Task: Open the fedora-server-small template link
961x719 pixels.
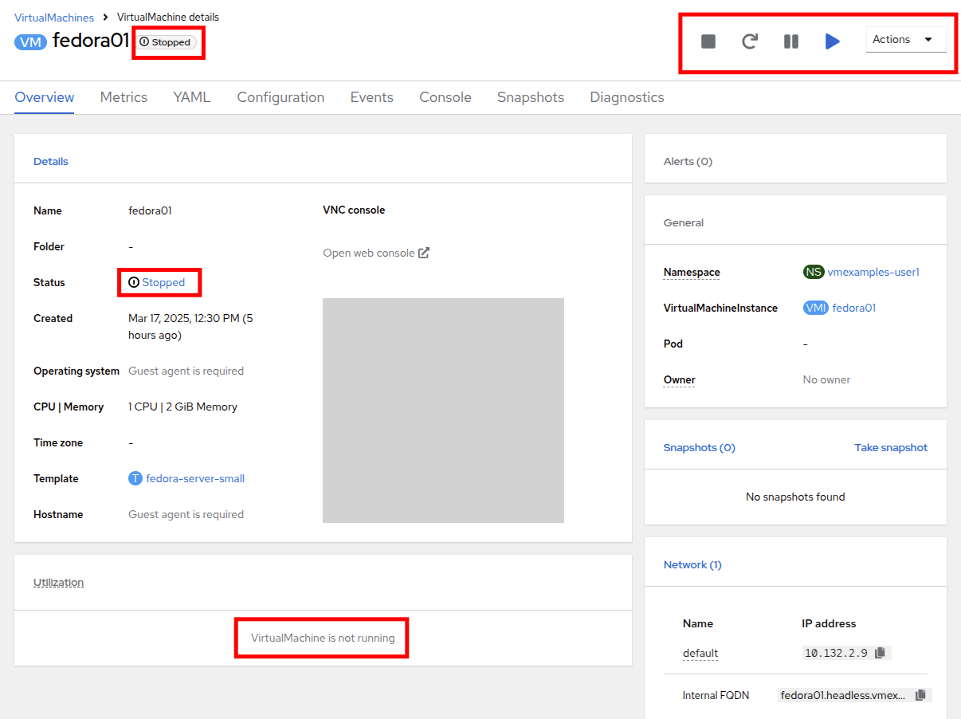Action: pos(194,478)
